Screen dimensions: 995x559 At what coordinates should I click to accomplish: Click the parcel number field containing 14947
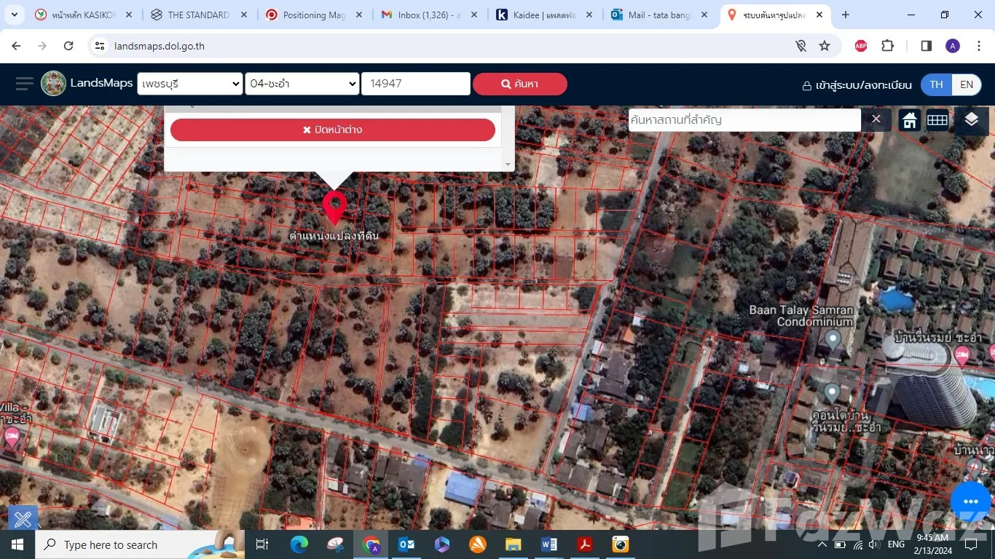pos(416,84)
